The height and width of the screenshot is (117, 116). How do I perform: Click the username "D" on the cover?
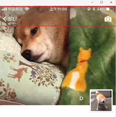coord(81,99)
